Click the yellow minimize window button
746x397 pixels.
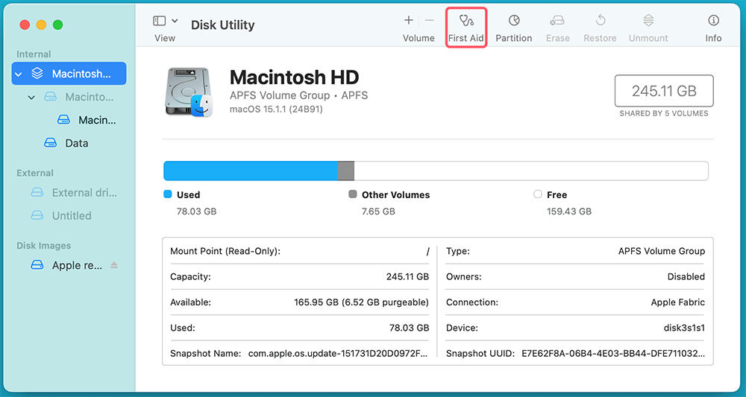click(x=41, y=25)
